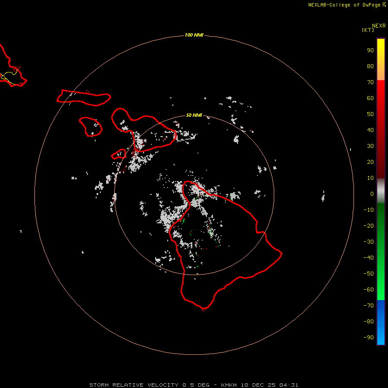The image size is (388, 388).
Task: Click inside the Lanai island outline
Action: click(x=91, y=126)
